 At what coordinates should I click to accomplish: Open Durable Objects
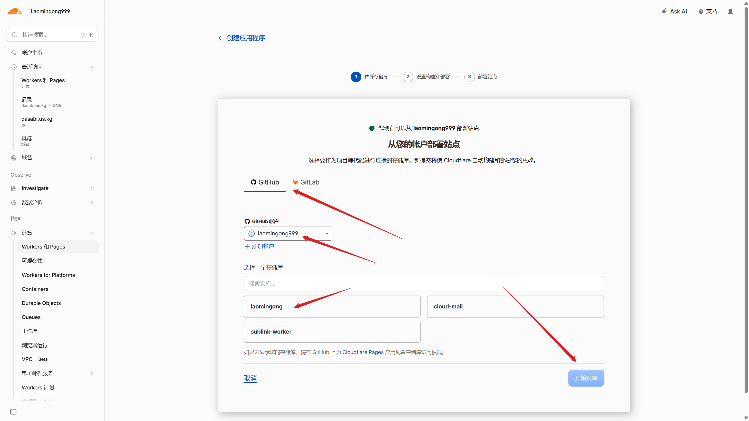click(41, 303)
